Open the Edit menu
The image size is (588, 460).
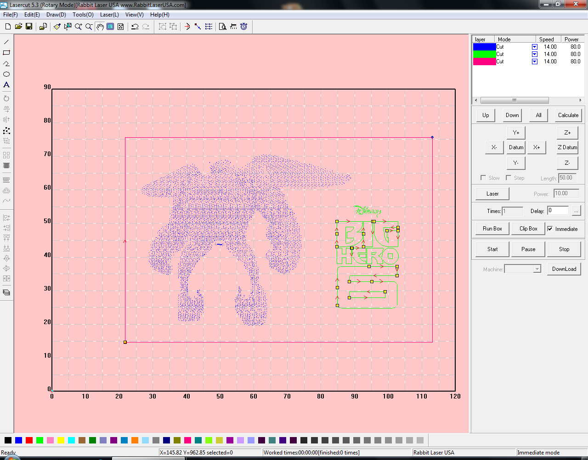[32, 15]
